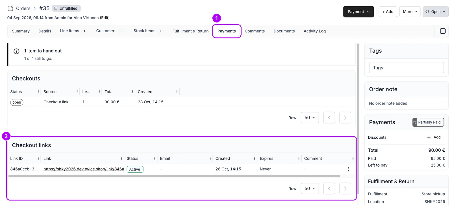This screenshot has height=205, width=452.
Task: Open Source column options menu
Action: tap(77, 92)
